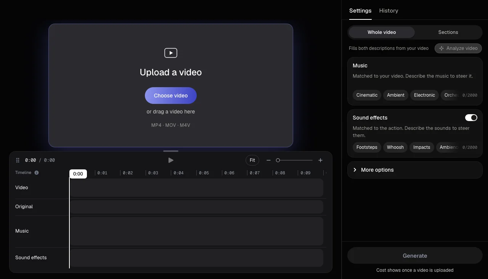
Task: Click the play button in timeline
Action: coord(171,160)
